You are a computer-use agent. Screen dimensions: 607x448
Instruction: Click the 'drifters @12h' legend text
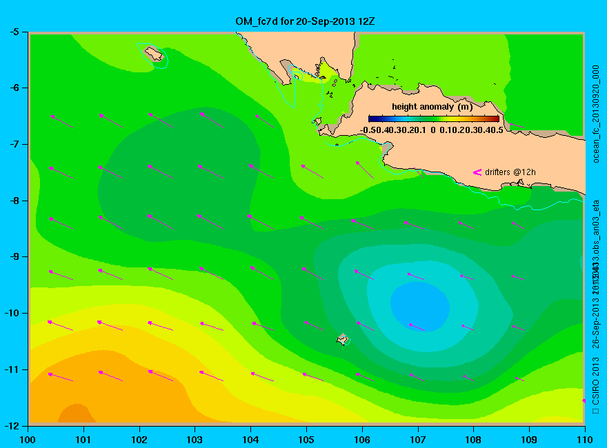click(510, 172)
